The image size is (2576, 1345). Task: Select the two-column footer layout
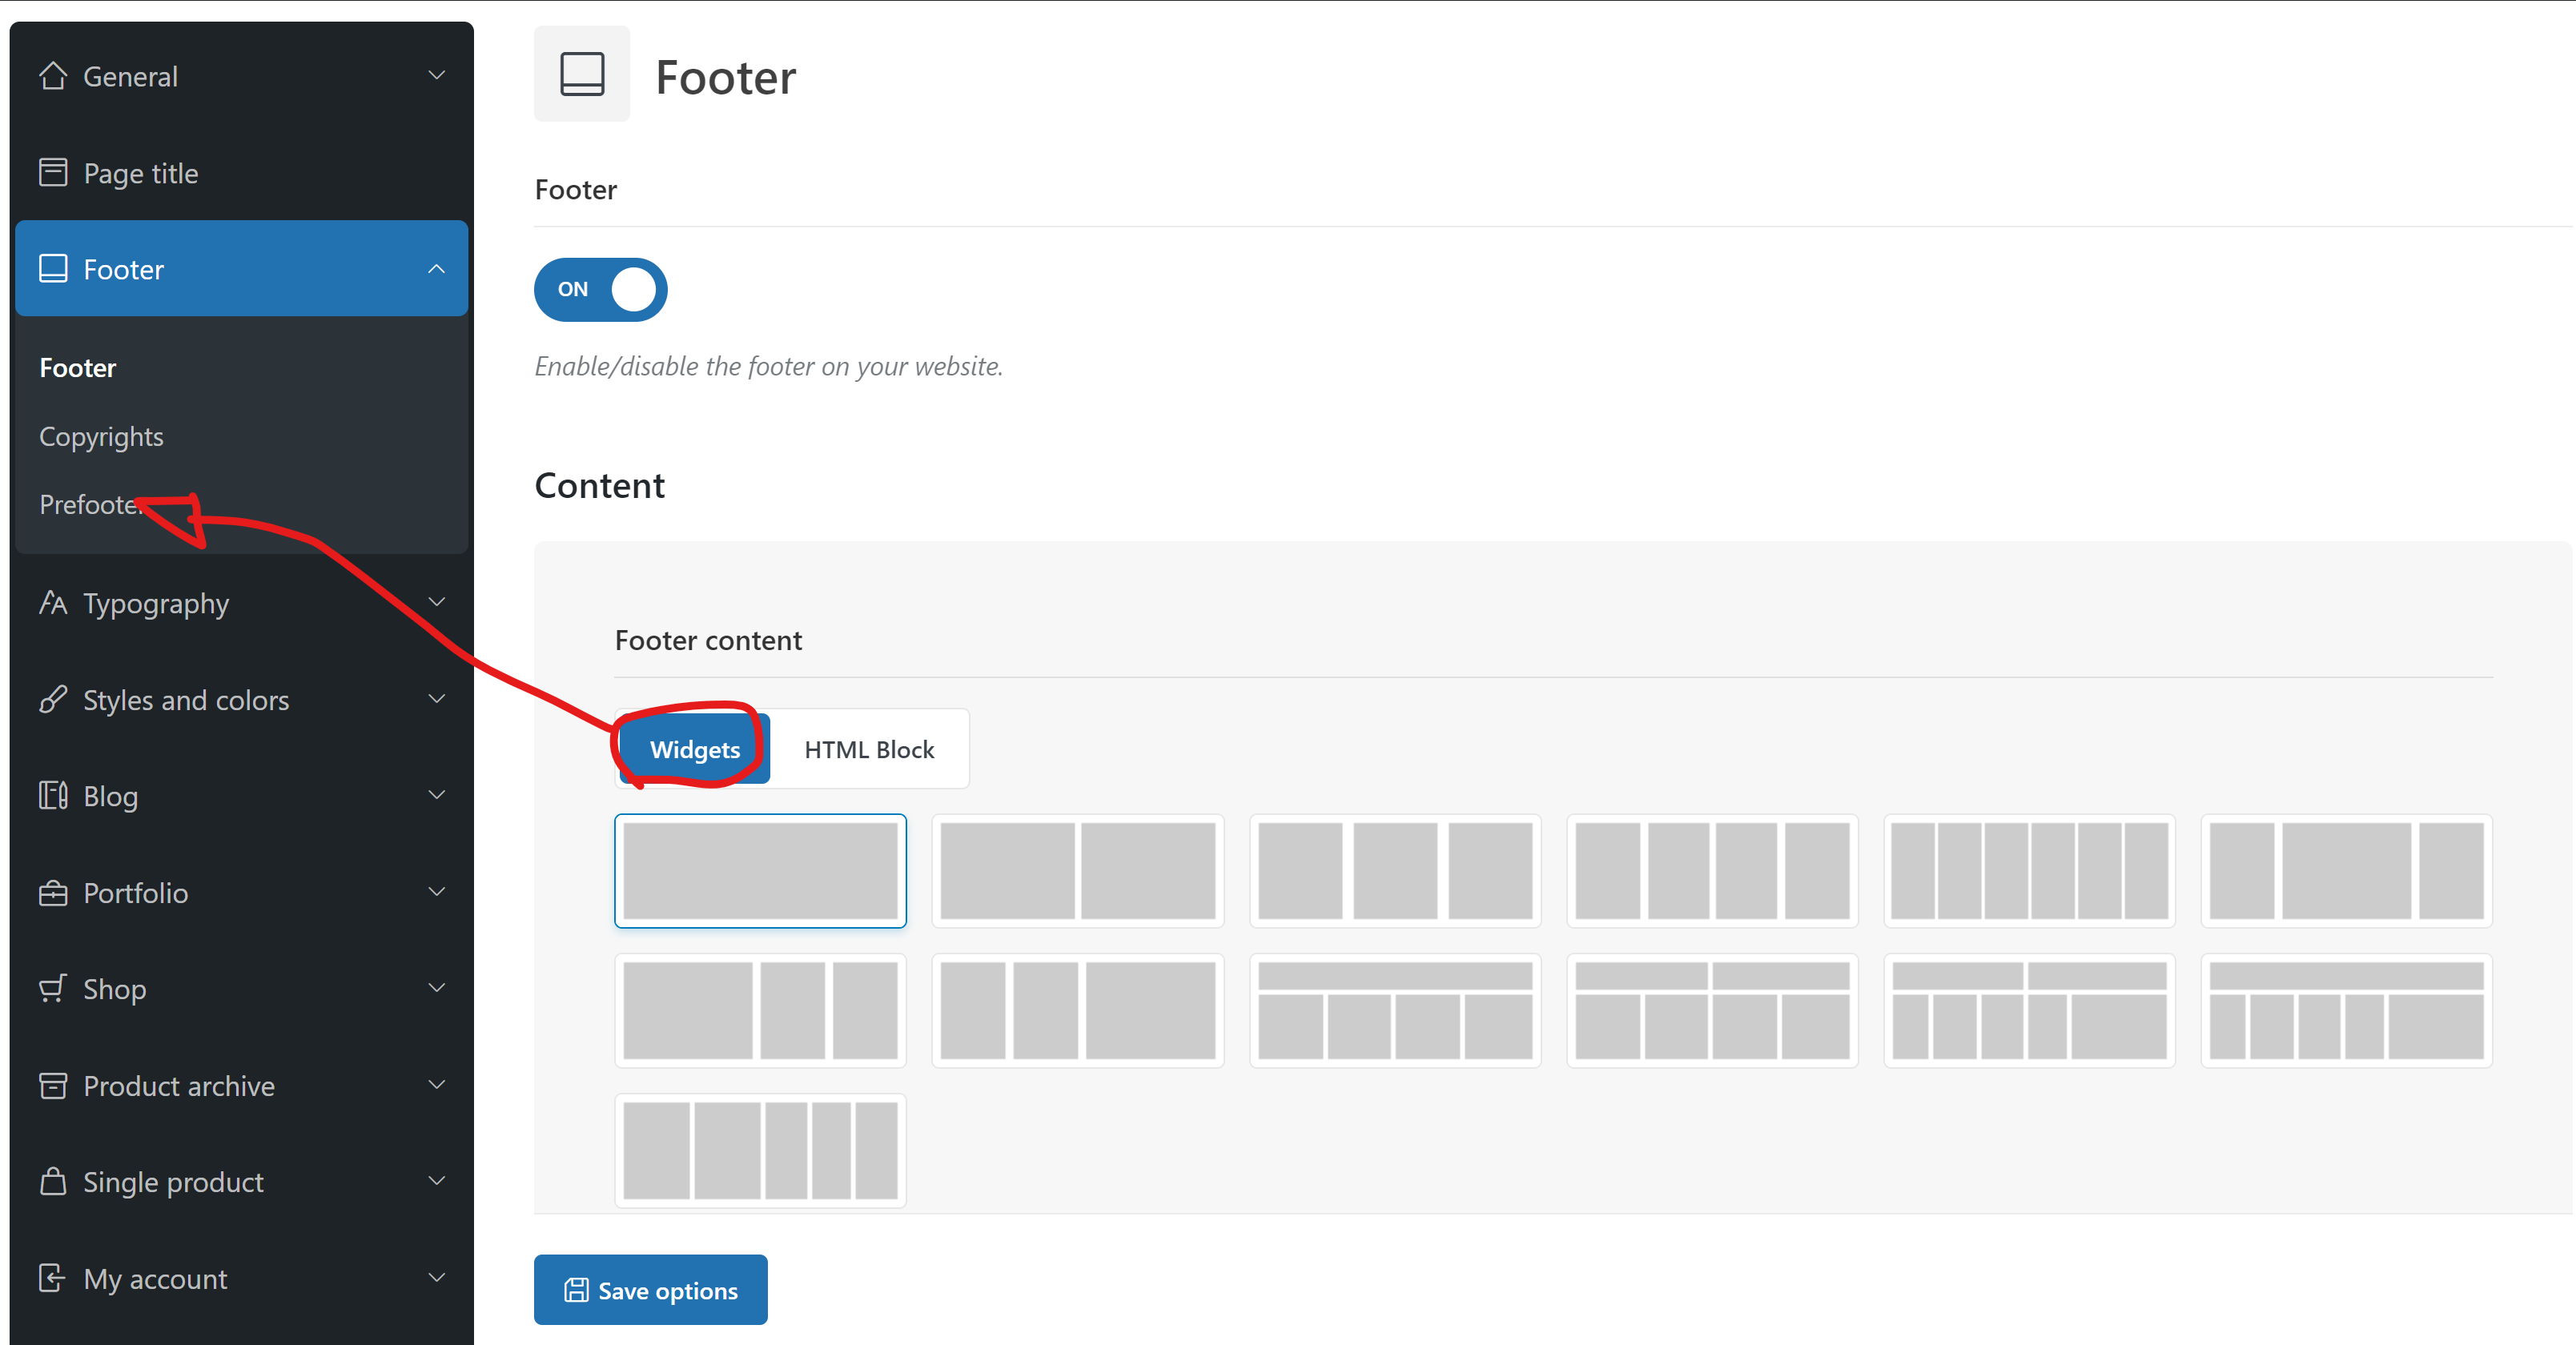coord(1077,871)
